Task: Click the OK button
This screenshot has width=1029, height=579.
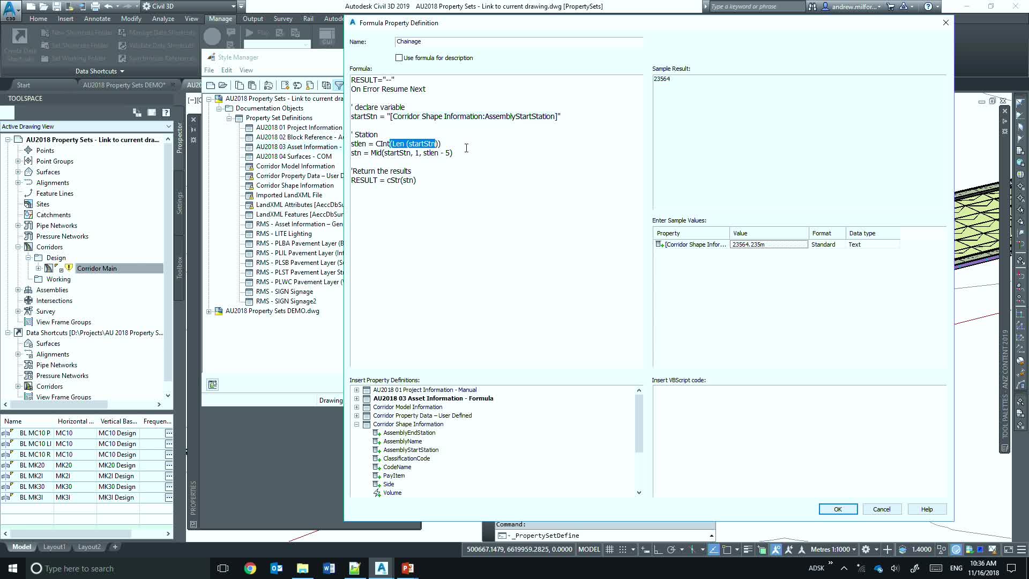Action: [838, 509]
